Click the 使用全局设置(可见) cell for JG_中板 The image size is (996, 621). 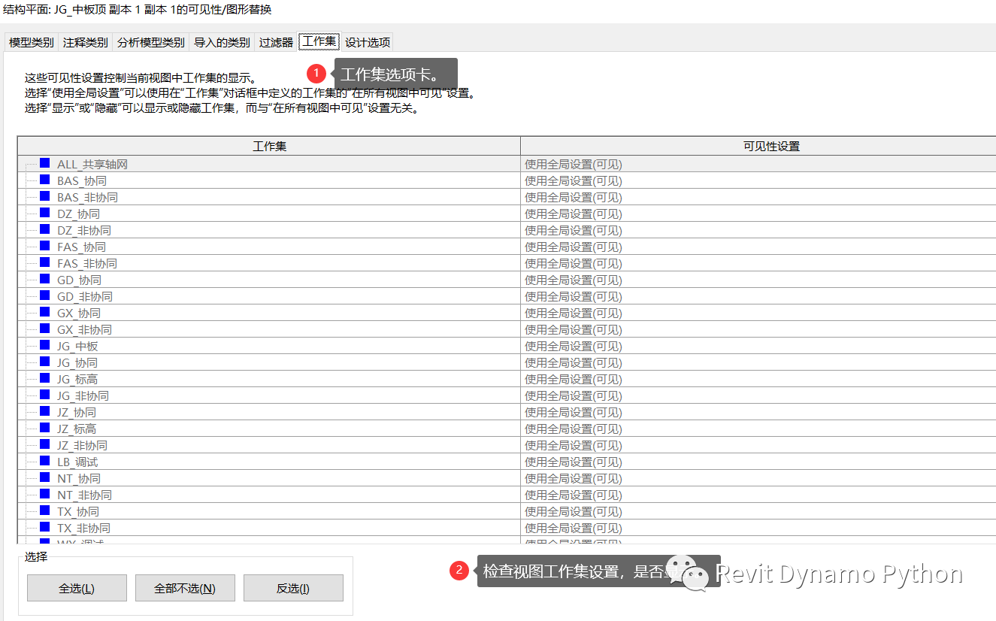(x=758, y=346)
